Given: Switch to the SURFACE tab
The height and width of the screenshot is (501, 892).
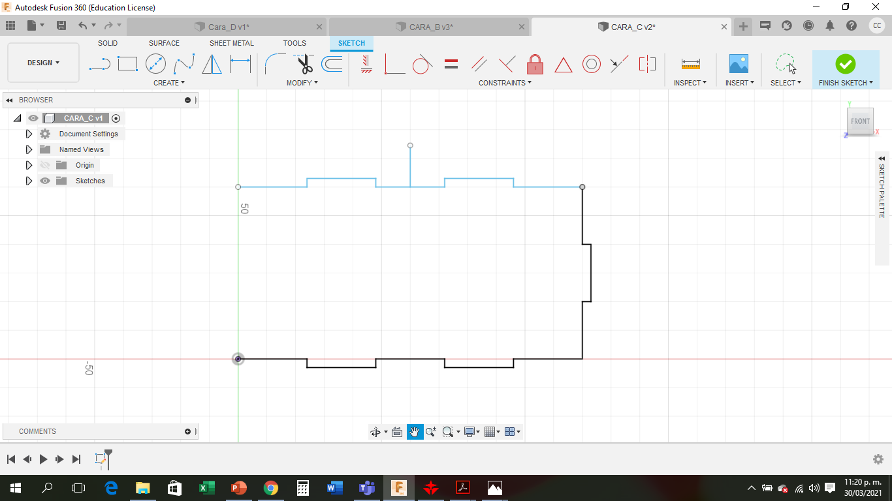Looking at the screenshot, I should (164, 43).
